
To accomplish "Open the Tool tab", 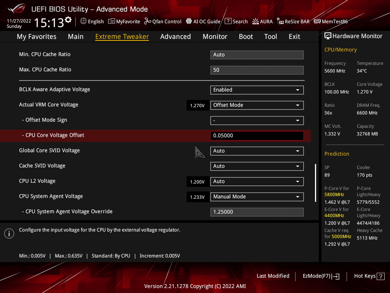I will tap(270, 37).
